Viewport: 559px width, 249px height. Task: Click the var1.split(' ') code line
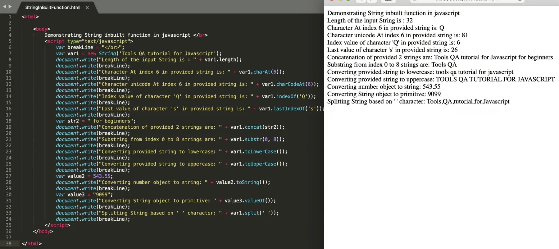click(x=167, y=213)
